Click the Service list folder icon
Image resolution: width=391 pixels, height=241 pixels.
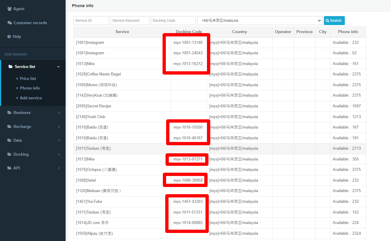click(11, 67)
